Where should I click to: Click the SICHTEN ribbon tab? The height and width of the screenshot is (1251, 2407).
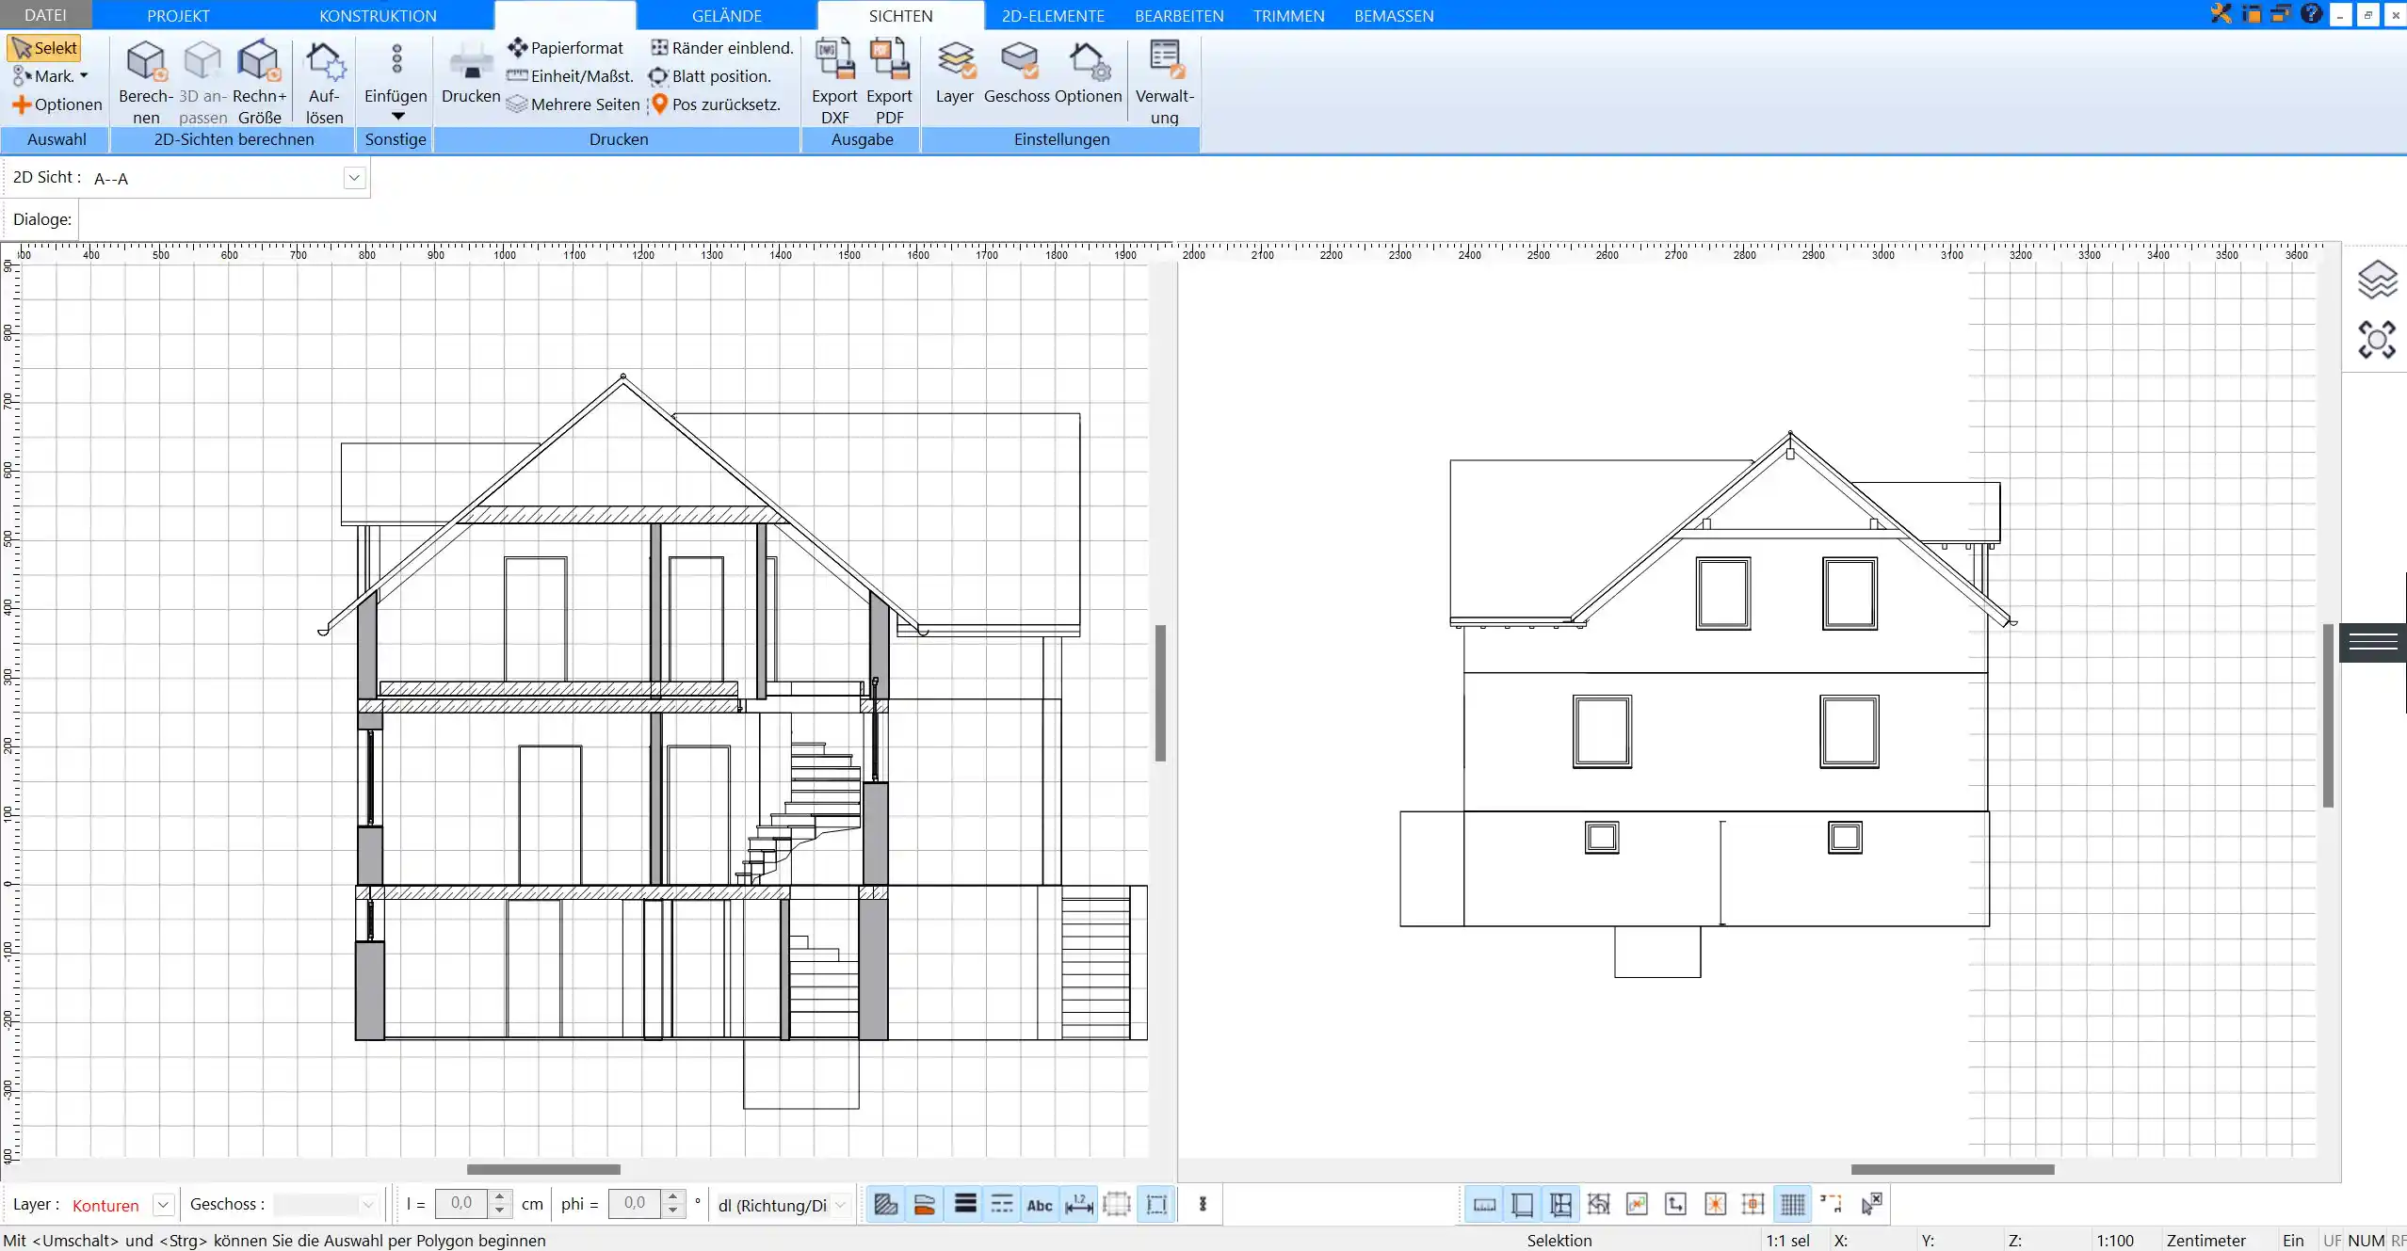pos(899,14)
